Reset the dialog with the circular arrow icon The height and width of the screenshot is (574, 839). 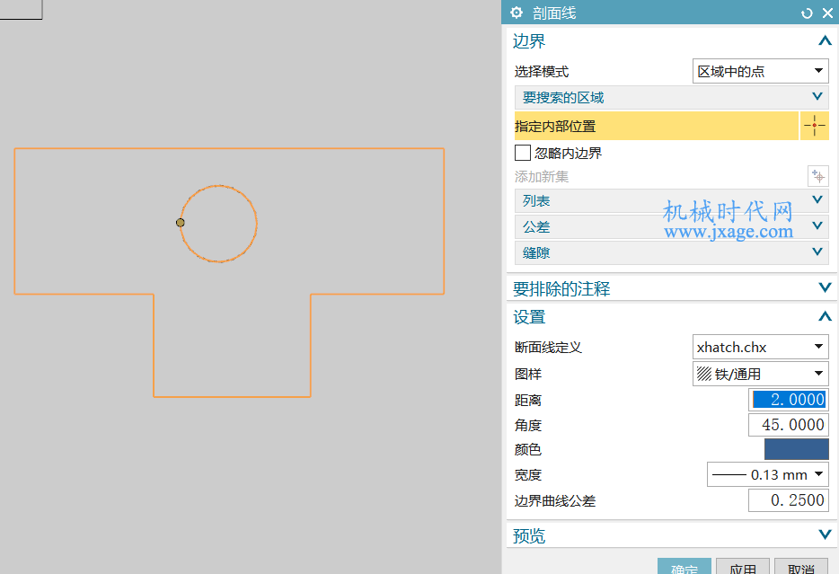point(807,13)
